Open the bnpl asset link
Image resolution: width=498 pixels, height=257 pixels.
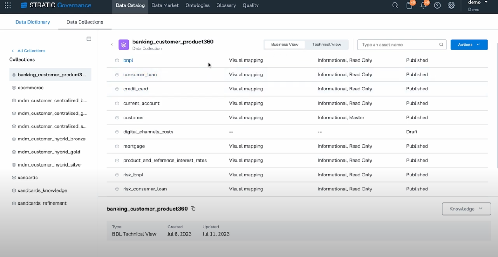point(128,60)
